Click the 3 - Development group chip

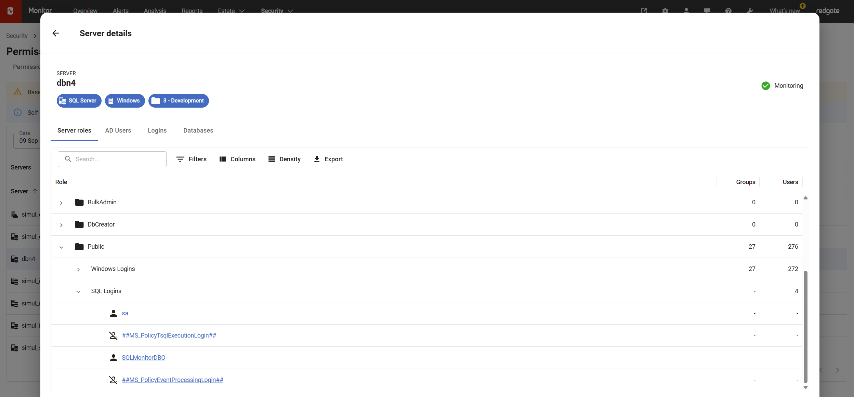179,101
